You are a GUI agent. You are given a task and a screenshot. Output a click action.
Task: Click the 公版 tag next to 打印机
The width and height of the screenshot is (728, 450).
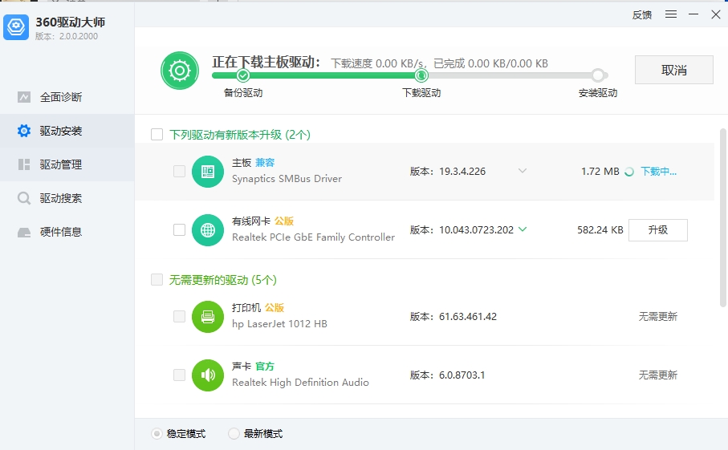[275, 308]
